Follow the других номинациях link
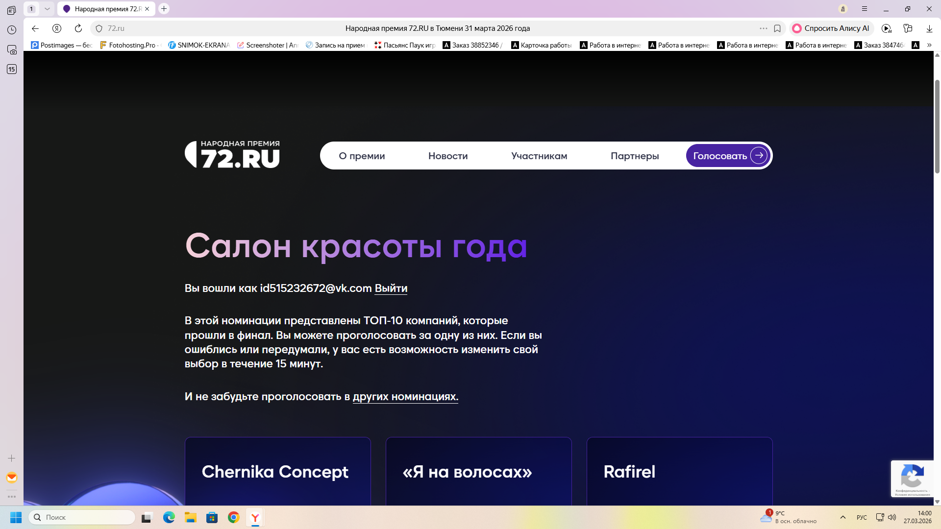 pos(405,397)
